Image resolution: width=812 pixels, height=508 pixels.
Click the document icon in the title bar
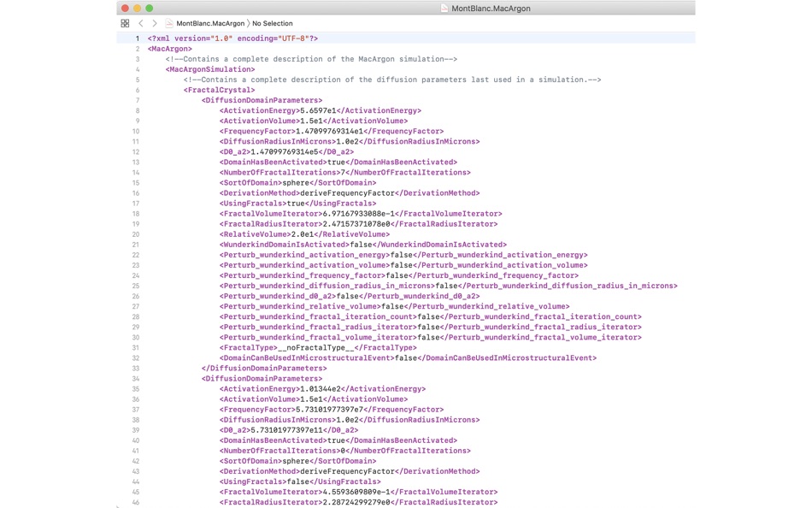coord(444,9)
